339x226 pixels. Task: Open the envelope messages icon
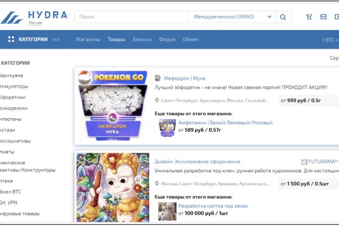[324, 17]
